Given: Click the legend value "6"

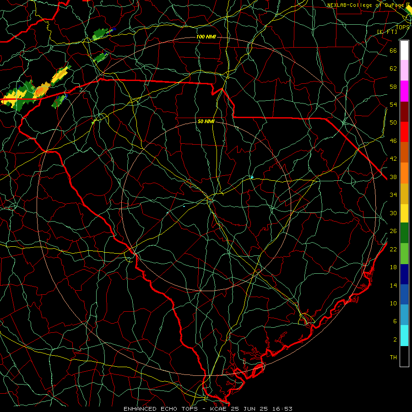Looking at the screenshot, I should [395, 321].
